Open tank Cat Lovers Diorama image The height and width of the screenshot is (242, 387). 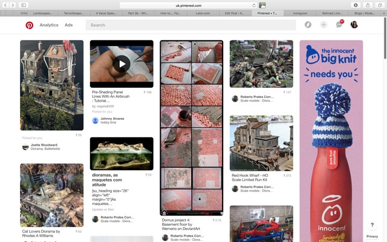pos(51,195)
